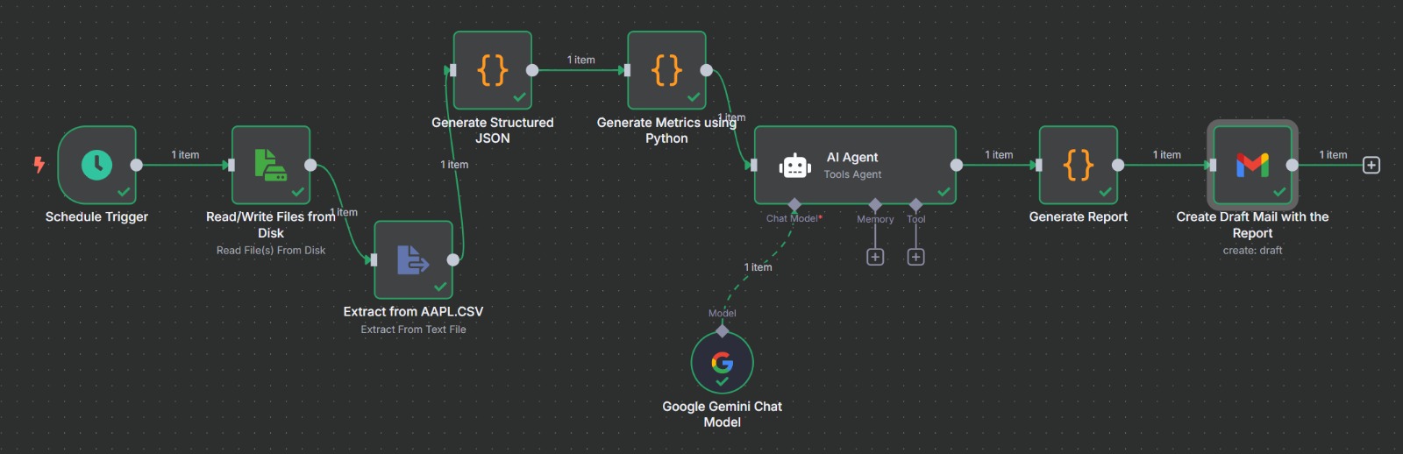Image resolution: width=1403 pixels, height=454 pixels.
Task: Click the AI Agent output connector dot
Action: click(957, 165)
